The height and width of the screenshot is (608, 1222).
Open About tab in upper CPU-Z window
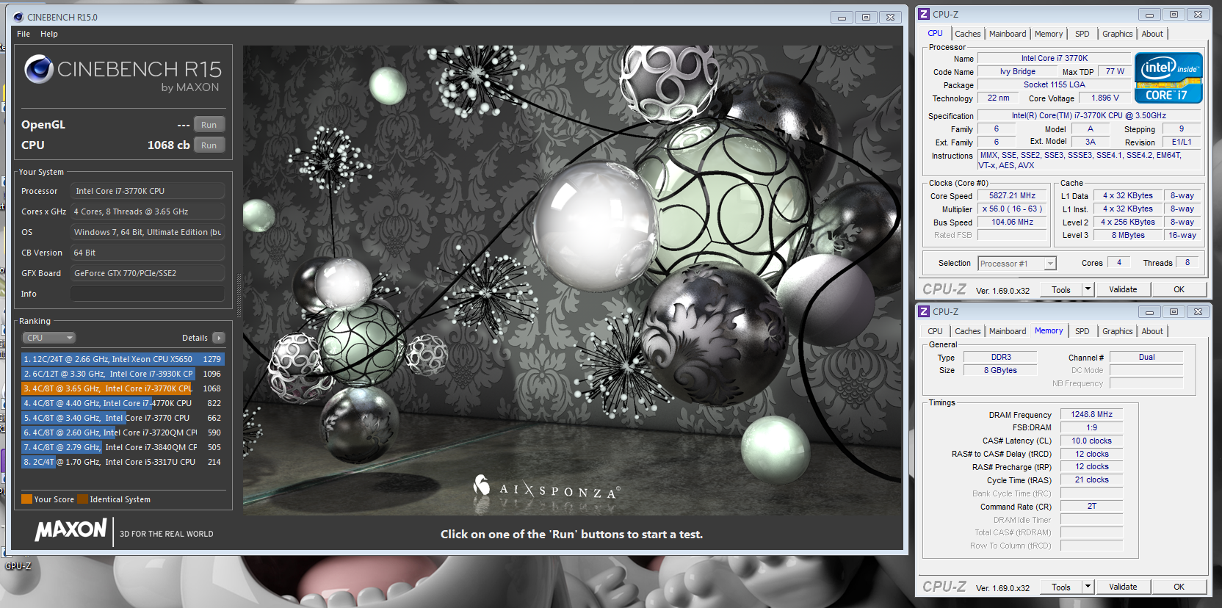coord(1152,34)
